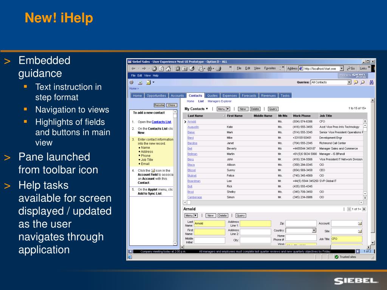Click the Address Line 1 input field
The height and width of the screenshot is (290, 387).
click(x=255, y=224)
